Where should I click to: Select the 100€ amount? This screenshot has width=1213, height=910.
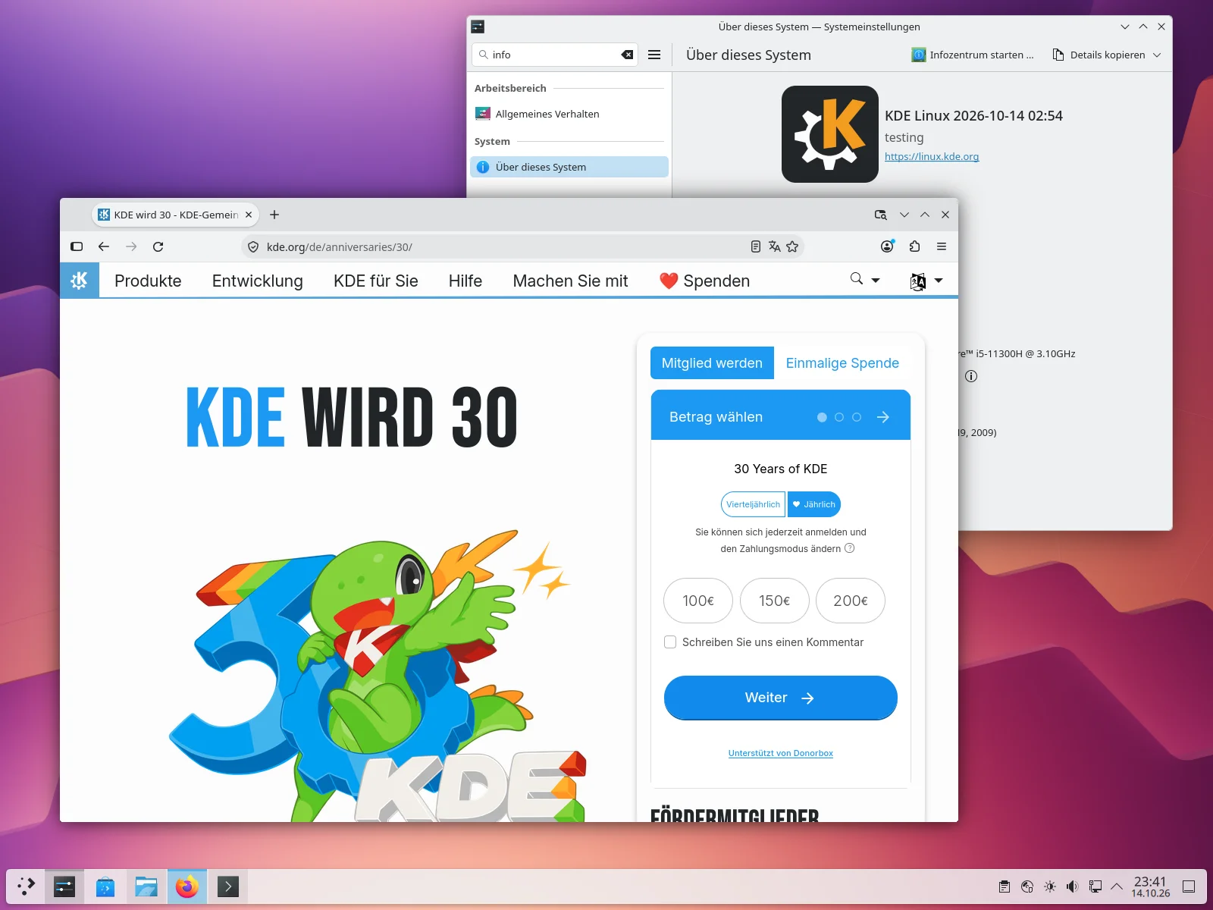[698, 601]
